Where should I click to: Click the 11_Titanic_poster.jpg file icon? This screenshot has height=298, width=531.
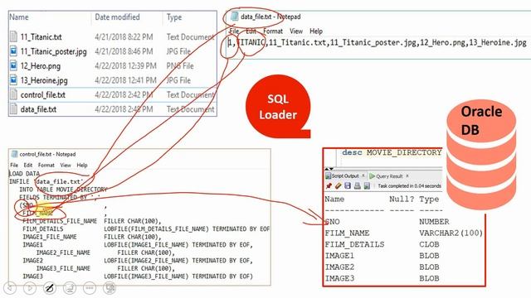point(13,51)
